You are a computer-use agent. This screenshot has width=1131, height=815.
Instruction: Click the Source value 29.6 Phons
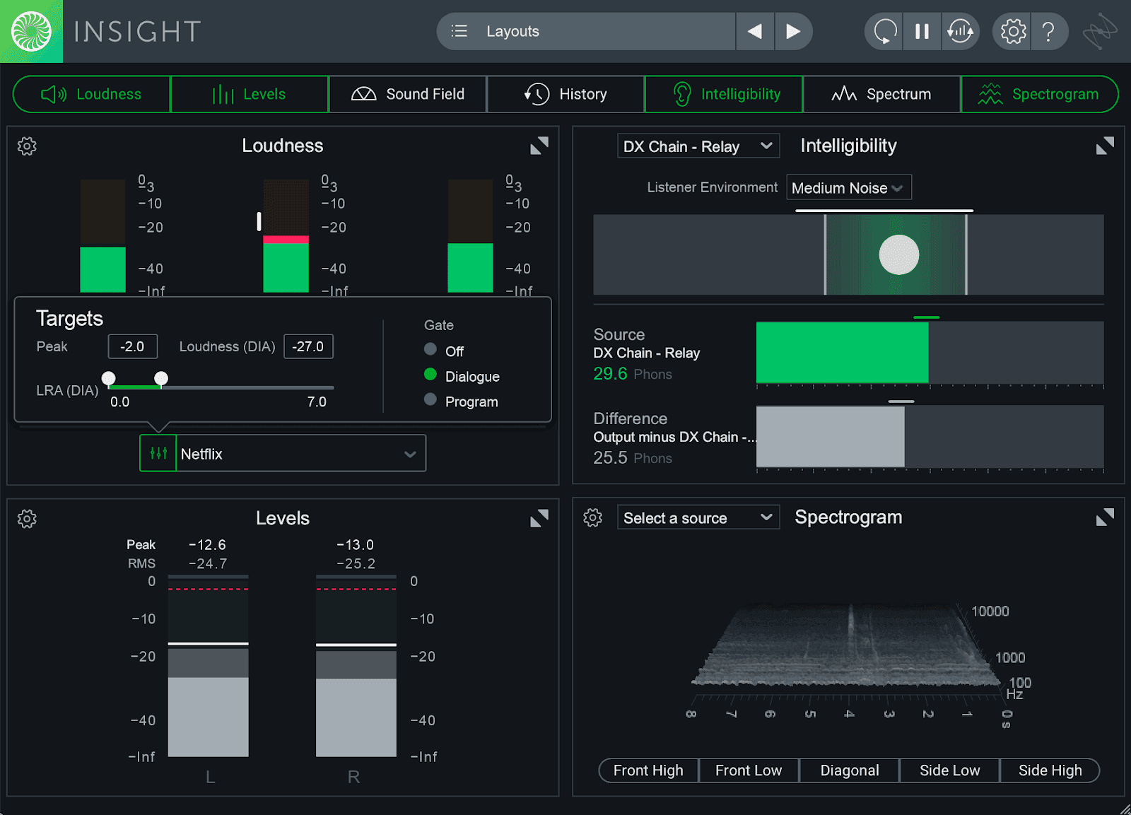633,373
